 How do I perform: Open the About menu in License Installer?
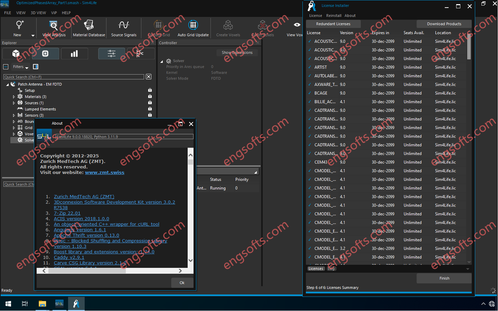pos(350,16)
